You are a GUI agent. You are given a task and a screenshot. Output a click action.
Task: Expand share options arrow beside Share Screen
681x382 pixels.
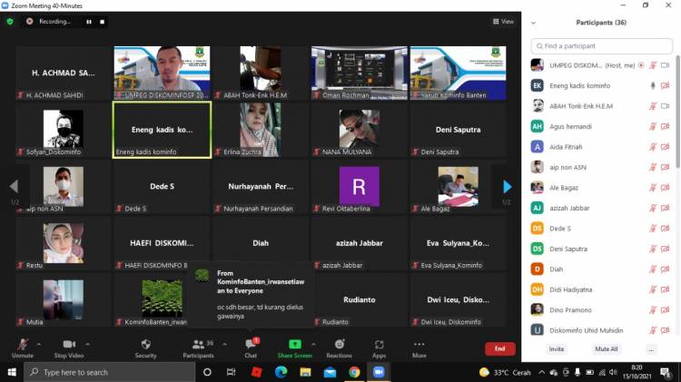point(313,344)
